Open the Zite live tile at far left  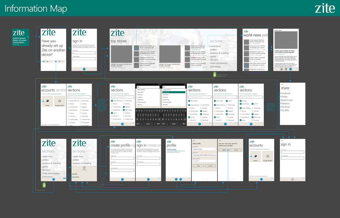coord(21,37)
